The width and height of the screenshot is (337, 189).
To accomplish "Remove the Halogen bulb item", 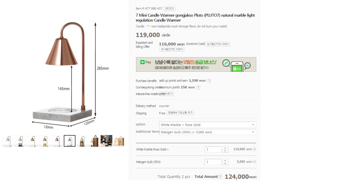I will [x=255, y=162].
